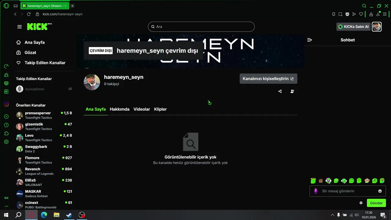Open user avatar menu top right

(x=377, y=27)
